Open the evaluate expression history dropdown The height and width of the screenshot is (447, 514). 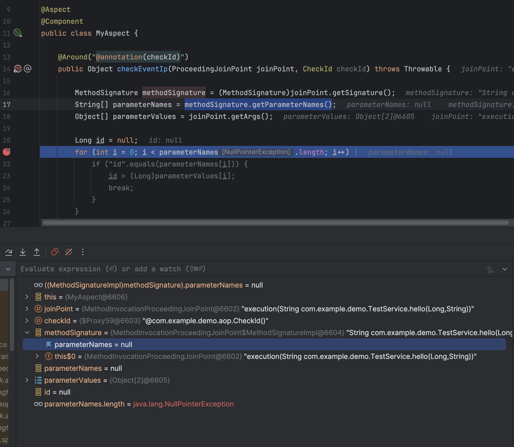[505, 269]
